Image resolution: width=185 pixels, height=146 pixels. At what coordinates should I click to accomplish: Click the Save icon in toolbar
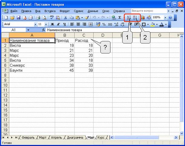pyautogui.click(x=18, y=18)
